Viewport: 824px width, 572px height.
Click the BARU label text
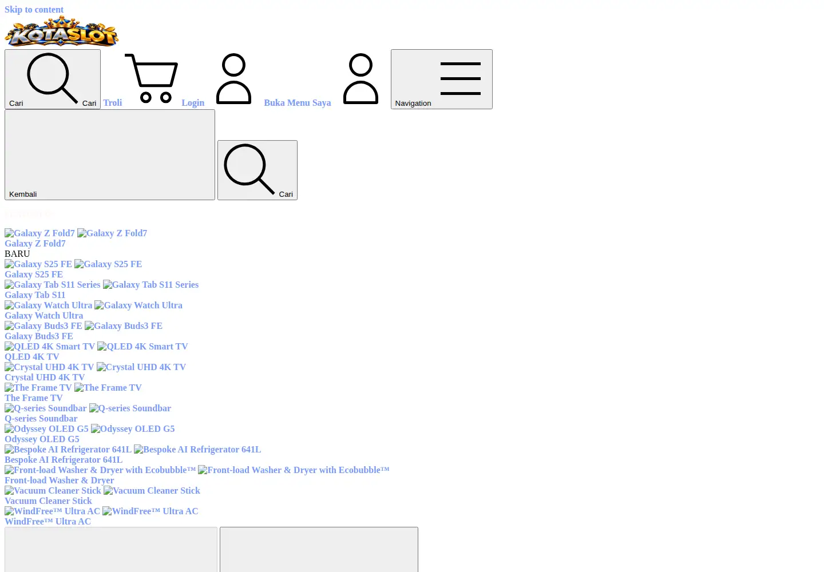point(17,254)
